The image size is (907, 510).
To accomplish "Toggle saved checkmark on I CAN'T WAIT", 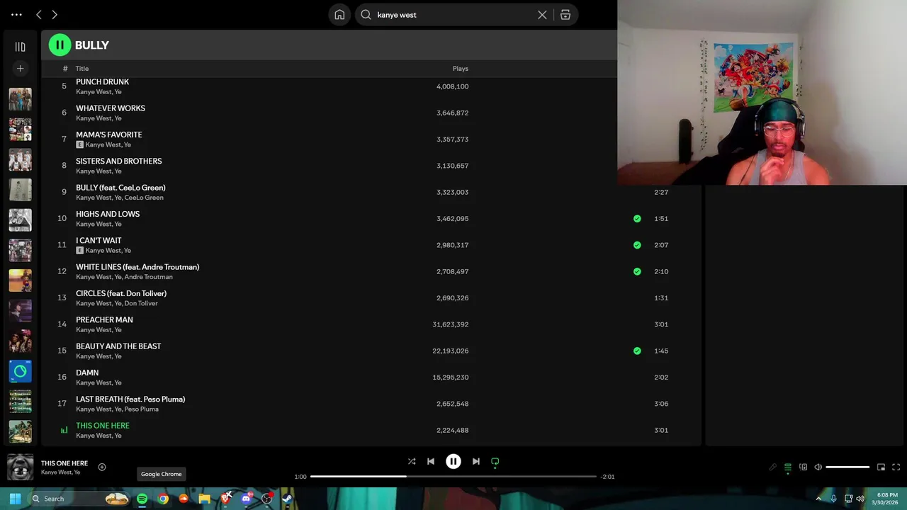I will 637,245.
